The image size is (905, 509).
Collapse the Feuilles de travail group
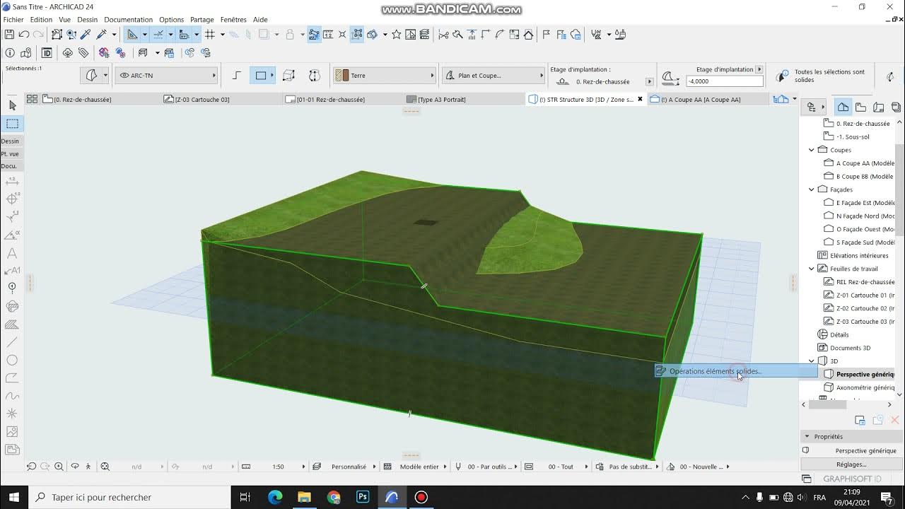812,269
